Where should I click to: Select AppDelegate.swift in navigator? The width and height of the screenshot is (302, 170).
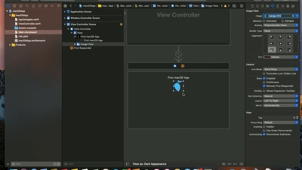(28, 19)
